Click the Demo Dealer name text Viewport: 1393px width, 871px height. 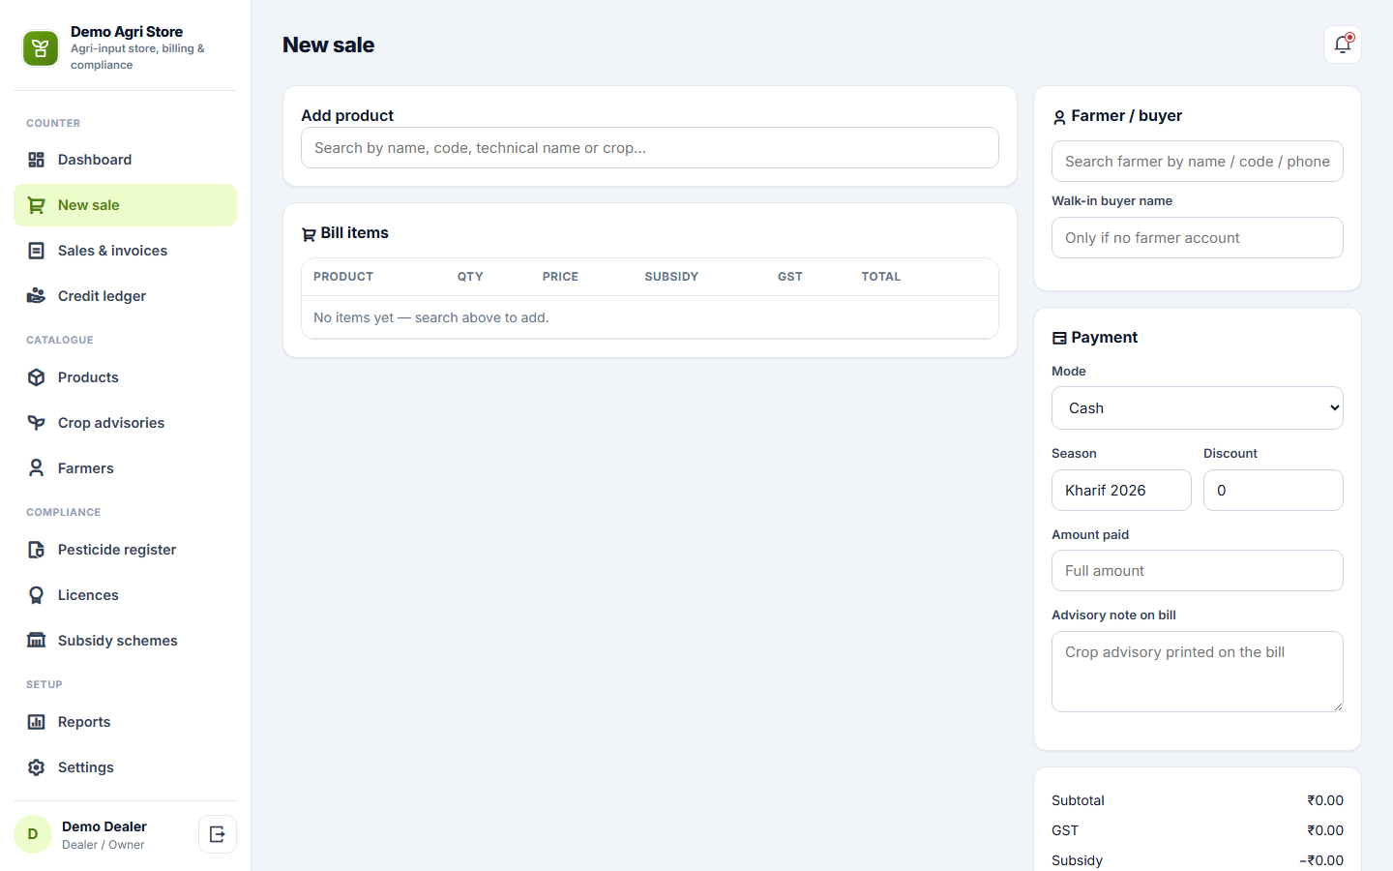(x=104, y=826)
